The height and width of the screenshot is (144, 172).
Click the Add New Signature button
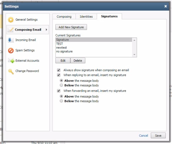(71, 27)
